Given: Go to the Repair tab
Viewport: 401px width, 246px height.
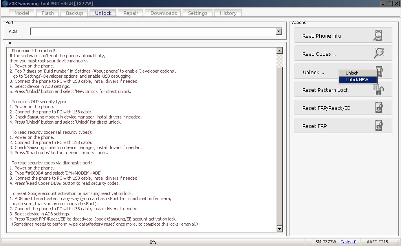Looking at the screenshot, I should 131,13.
